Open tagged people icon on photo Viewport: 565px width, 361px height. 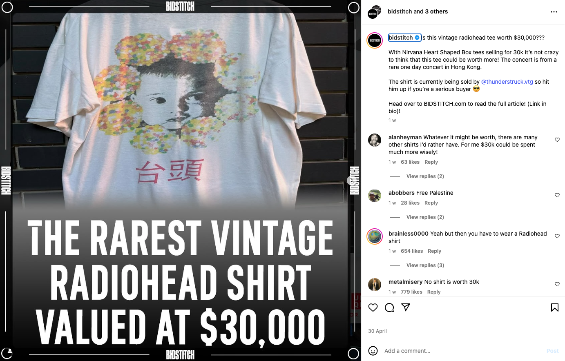tap(7, 353)
